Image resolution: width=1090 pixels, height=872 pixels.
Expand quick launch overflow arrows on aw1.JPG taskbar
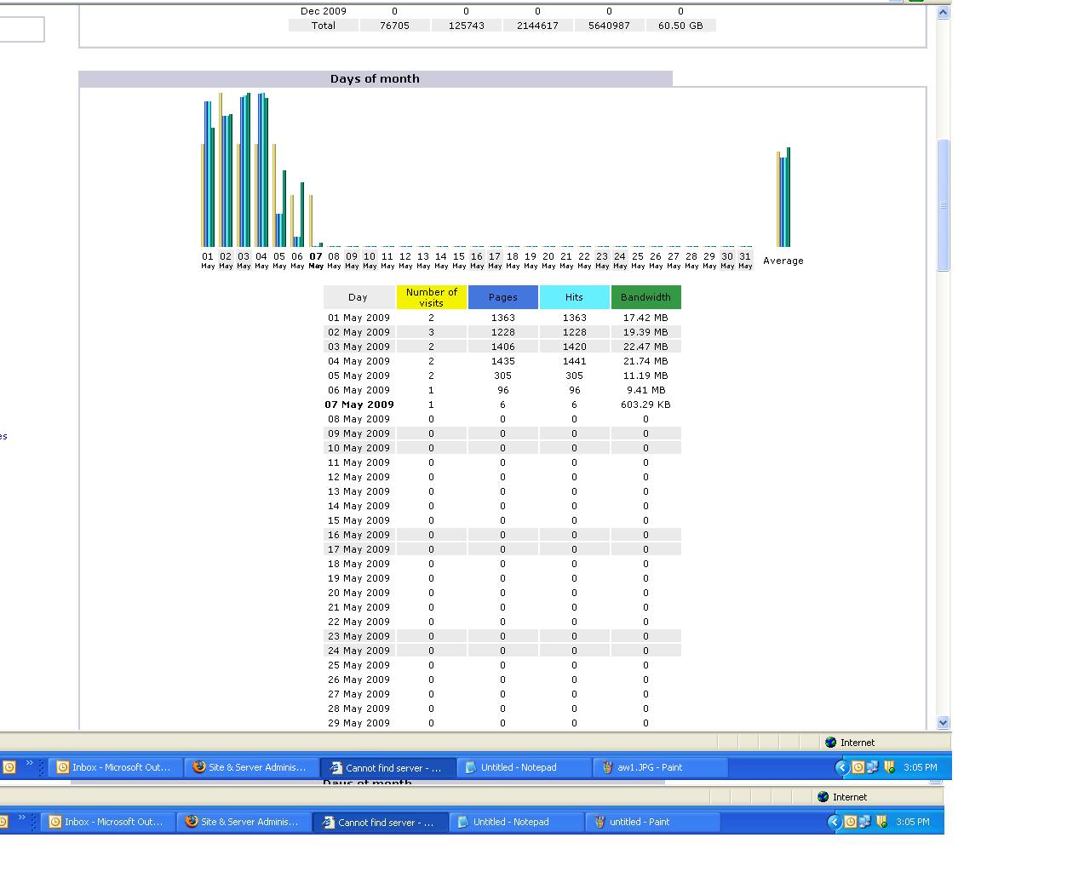tap(29, 763)
